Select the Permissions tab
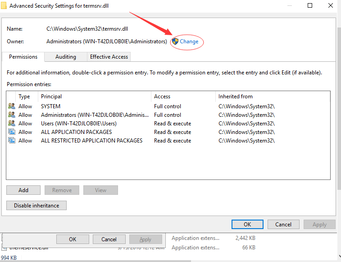Screen dimensions: 341x262 coord(23,57)
